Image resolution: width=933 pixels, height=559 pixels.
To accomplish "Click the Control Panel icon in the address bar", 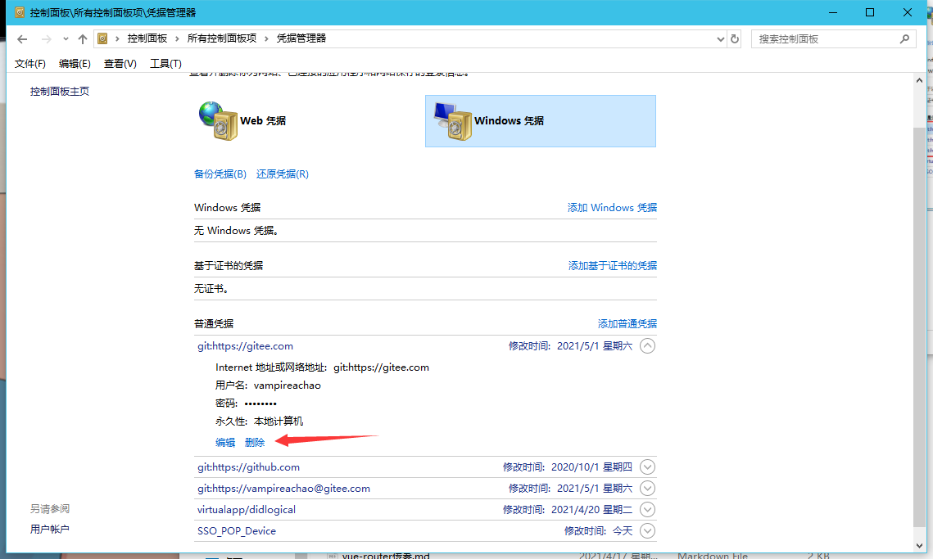I will 103,38.
